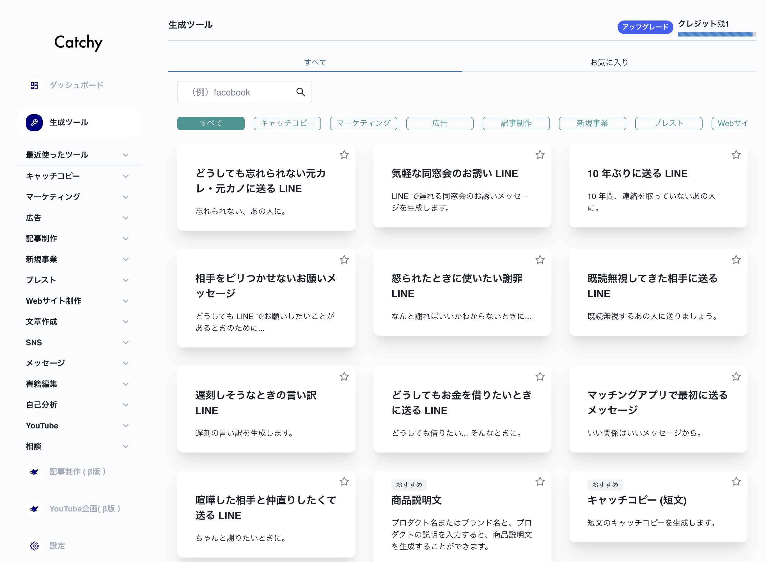Click the YouTube企画 β版 lamp icon
Screen dimensions: 766x562
34,509
